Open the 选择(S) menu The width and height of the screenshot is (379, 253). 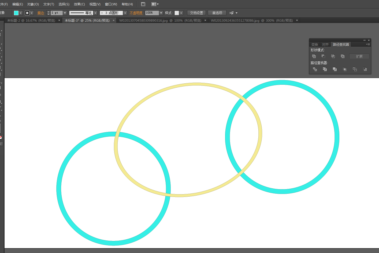point(64,4)
